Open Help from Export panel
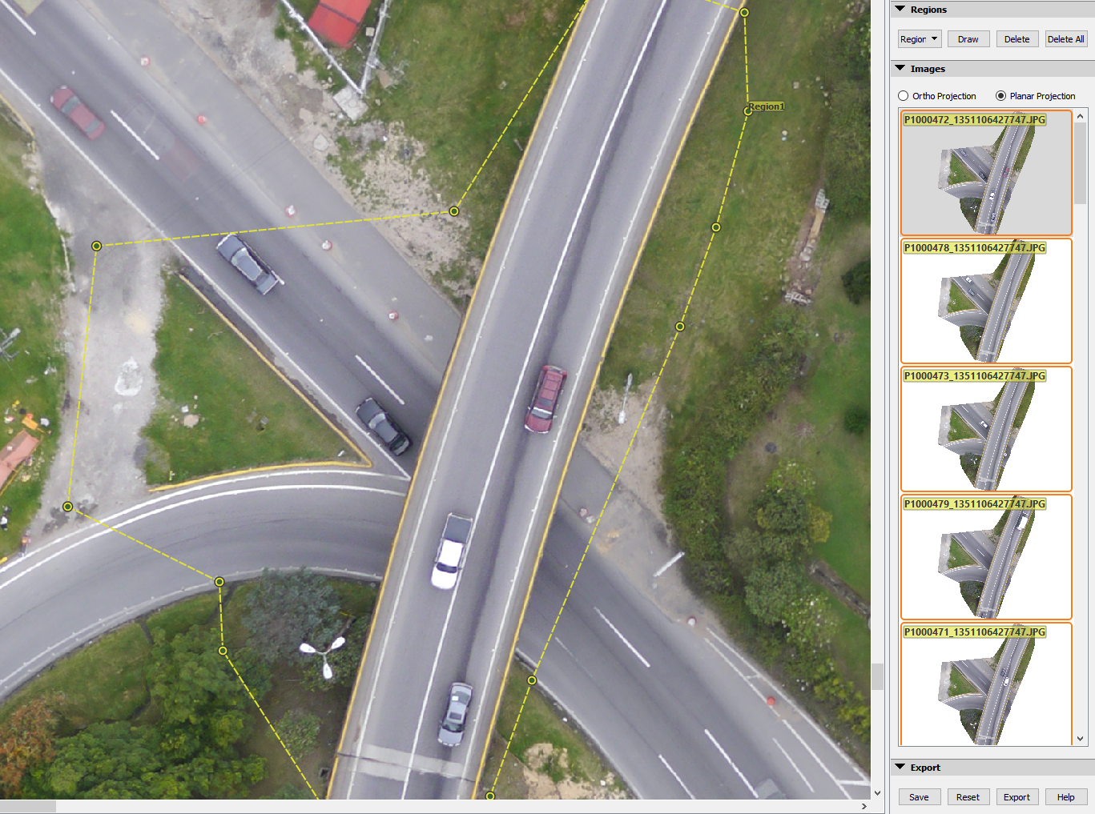Viewport: 1095px width, 814px height. 1065,797
